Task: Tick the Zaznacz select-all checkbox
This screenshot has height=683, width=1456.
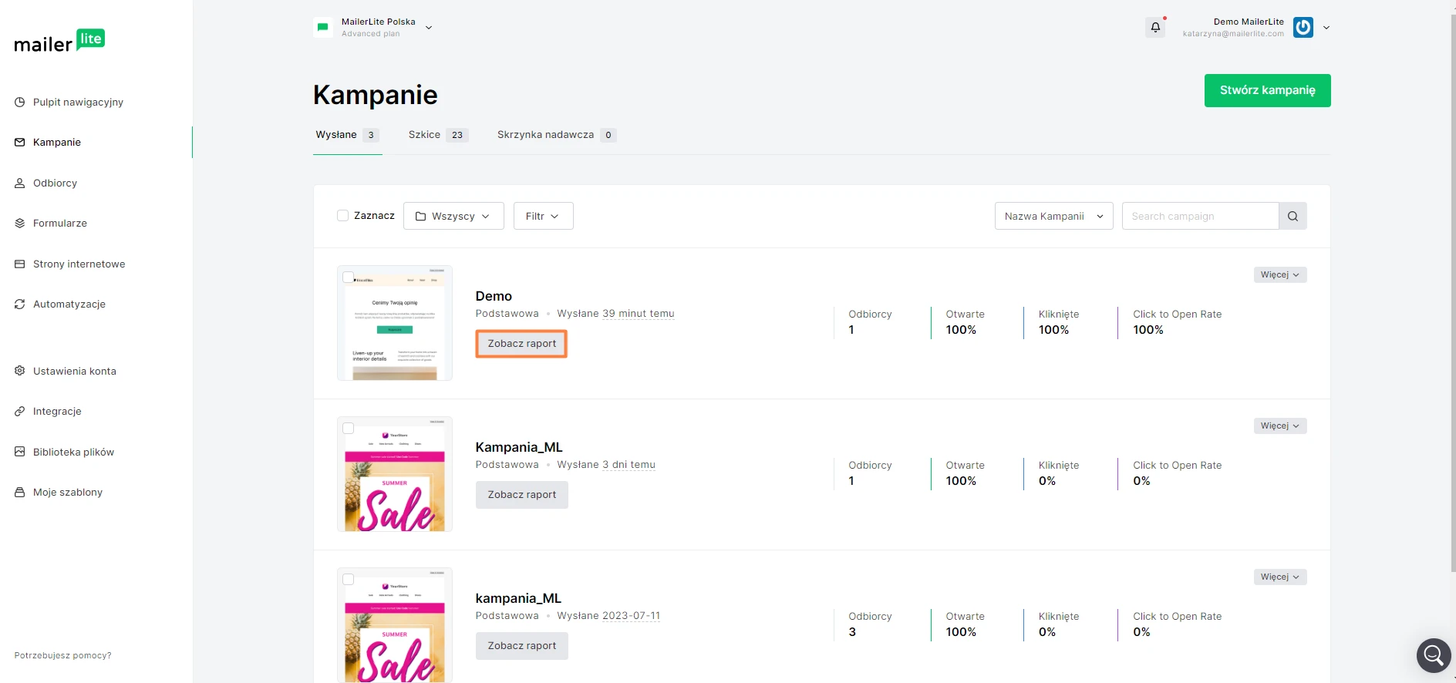Action: coord(343,216)
